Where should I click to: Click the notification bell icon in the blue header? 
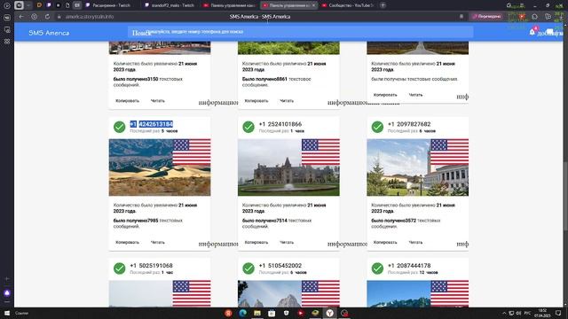tap(532, 32)
